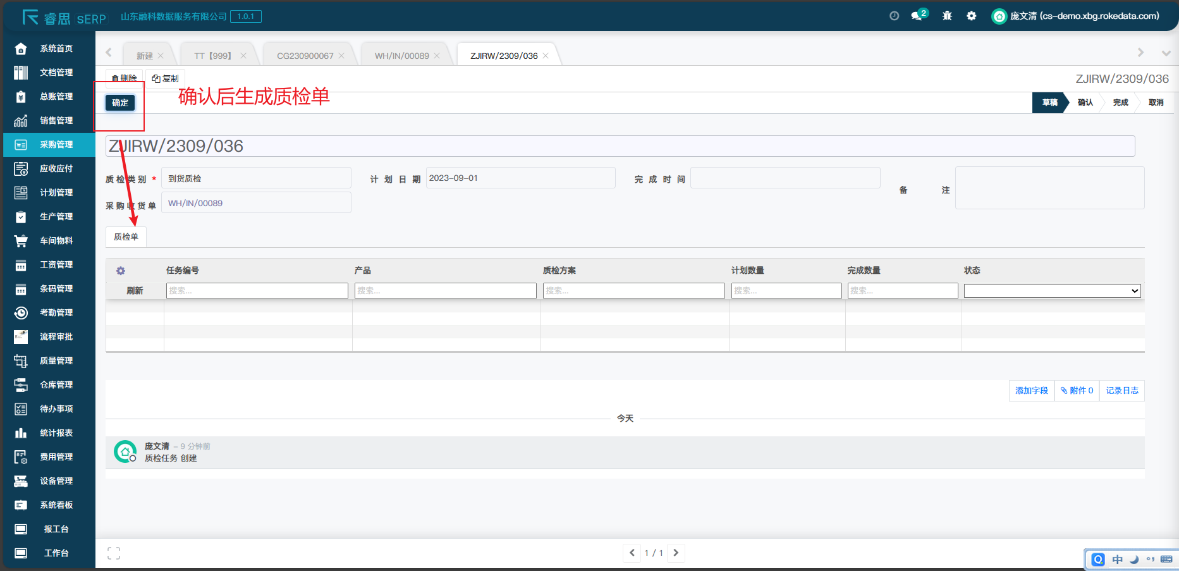
Task: Open the settings gear in top bar
Action: click(971, 16)
